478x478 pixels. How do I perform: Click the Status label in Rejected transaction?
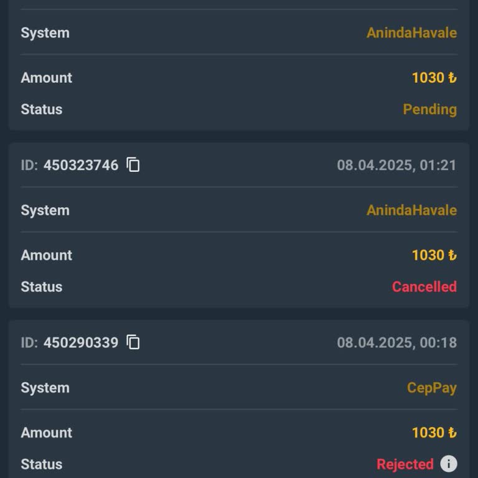coord(42,464)
